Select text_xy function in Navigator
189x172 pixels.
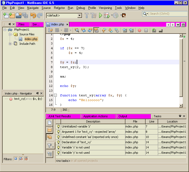[28, 99]
